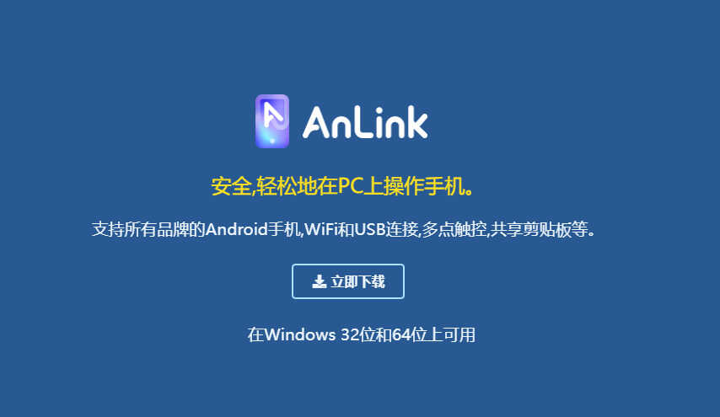Download AnLink with the 立即下载 button
Viewport: 720px width, 417px height.
348,281
